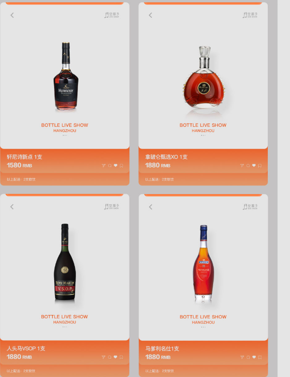Open the 人头马VSOP 1支 product title
Viewport: 290px width, 377px height.
coord(26,348)
